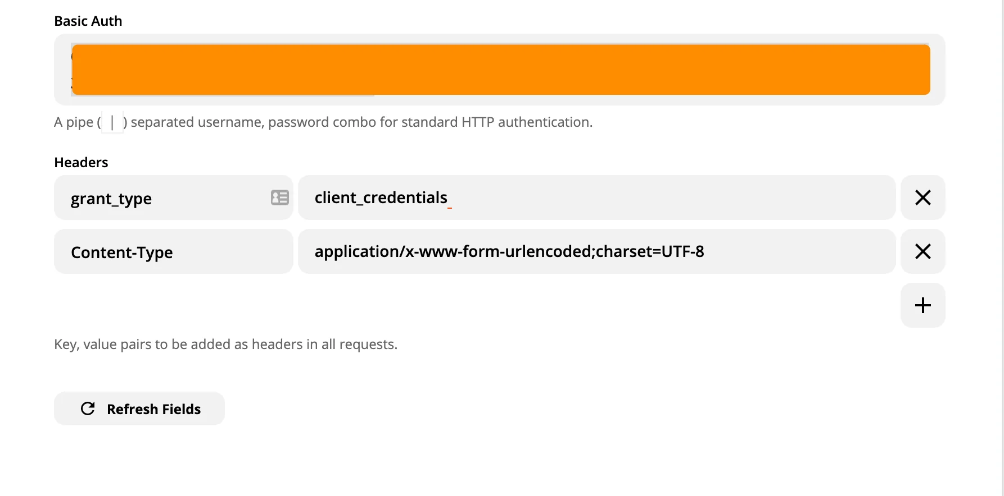Click the grant_type header key field
The image size is (1004, 496).
pyautogui.click(x=163, y=199)
